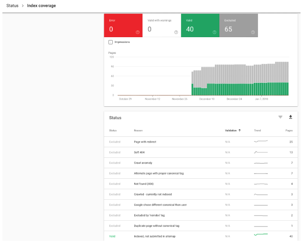Screen dimensions: 302x245
Task: Open the Soft 404 row
Action: tap(140, 152)
